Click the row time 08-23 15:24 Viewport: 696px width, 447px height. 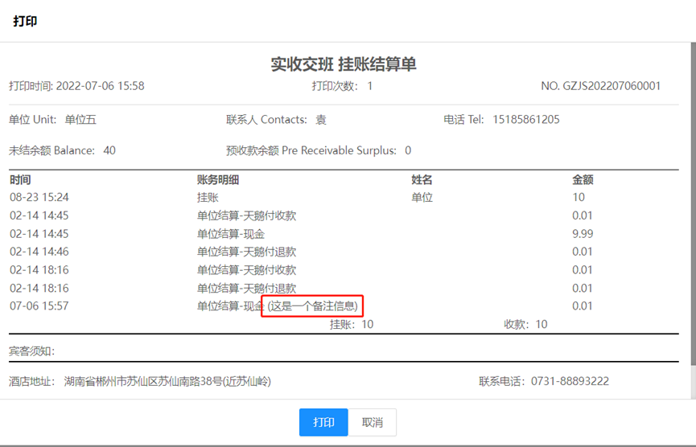[39, 197]
